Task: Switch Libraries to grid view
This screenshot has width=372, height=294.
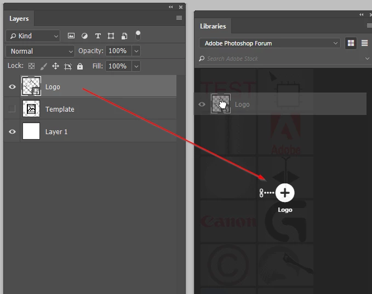Action: 351,43
